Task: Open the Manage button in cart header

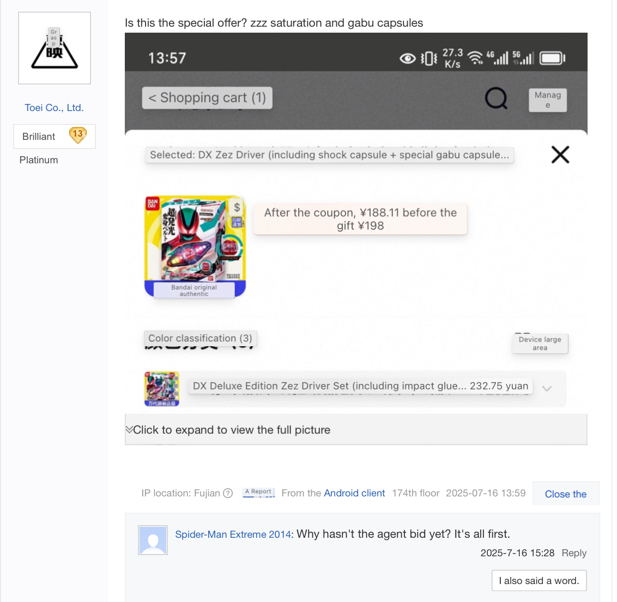Action: 548,100
